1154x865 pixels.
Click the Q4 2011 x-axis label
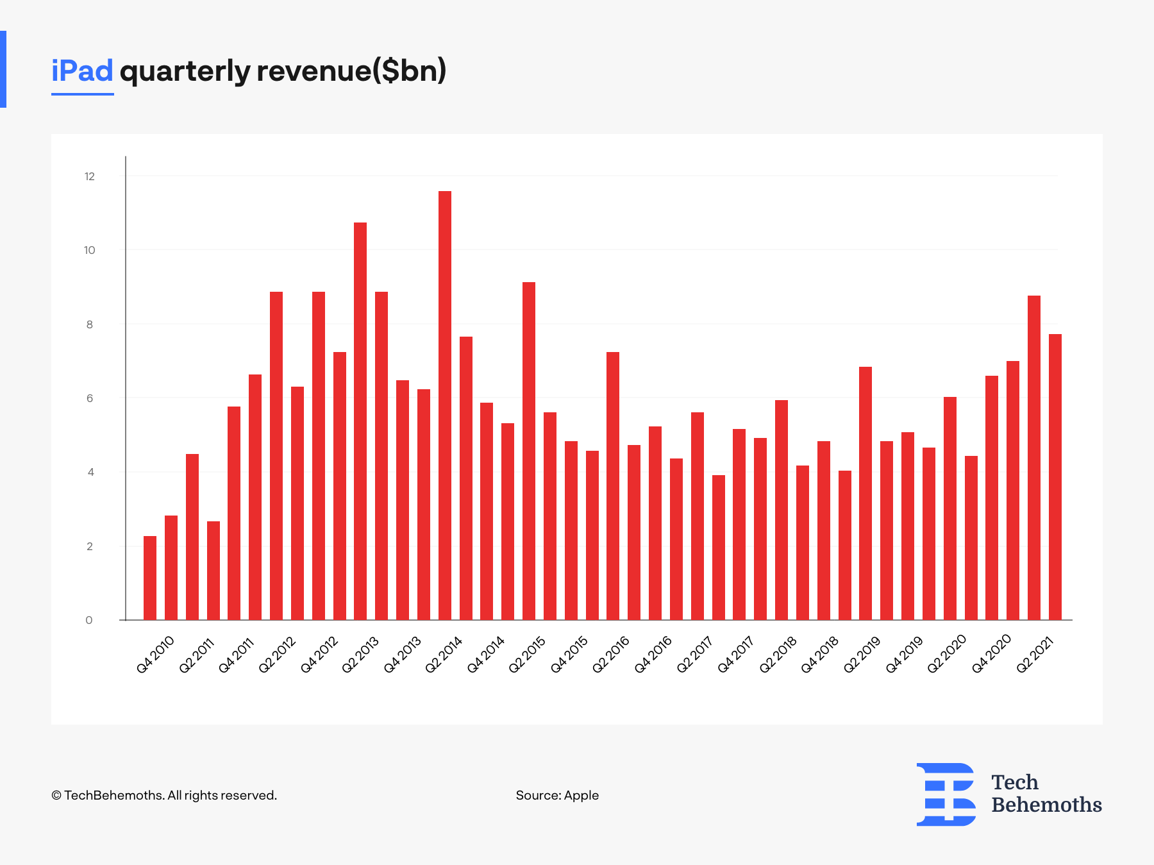(x=237, y=655)
